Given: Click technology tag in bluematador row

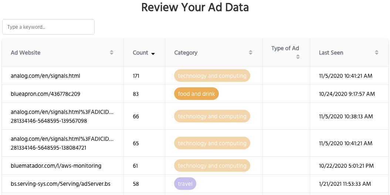Looking at the screenshot, I should (x=212, y=166).
